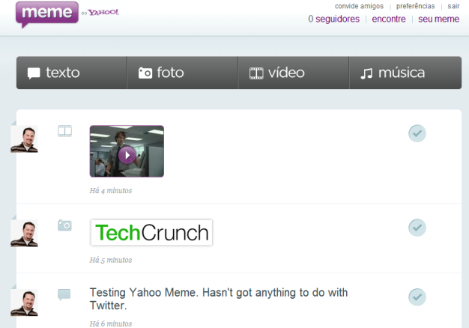Click the film strip icon beside video post
This screenshot has height=328, width=469.
[x=65, y=131]
